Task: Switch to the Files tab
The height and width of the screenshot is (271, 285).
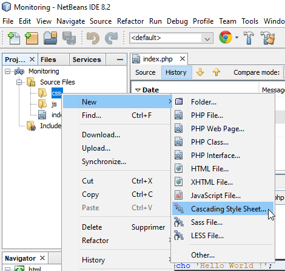Action: coord(53,60)
